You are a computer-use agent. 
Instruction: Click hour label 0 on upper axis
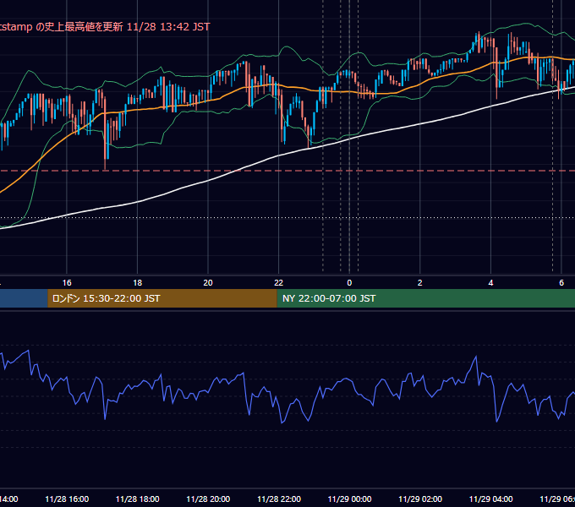[x=349, y=283]
